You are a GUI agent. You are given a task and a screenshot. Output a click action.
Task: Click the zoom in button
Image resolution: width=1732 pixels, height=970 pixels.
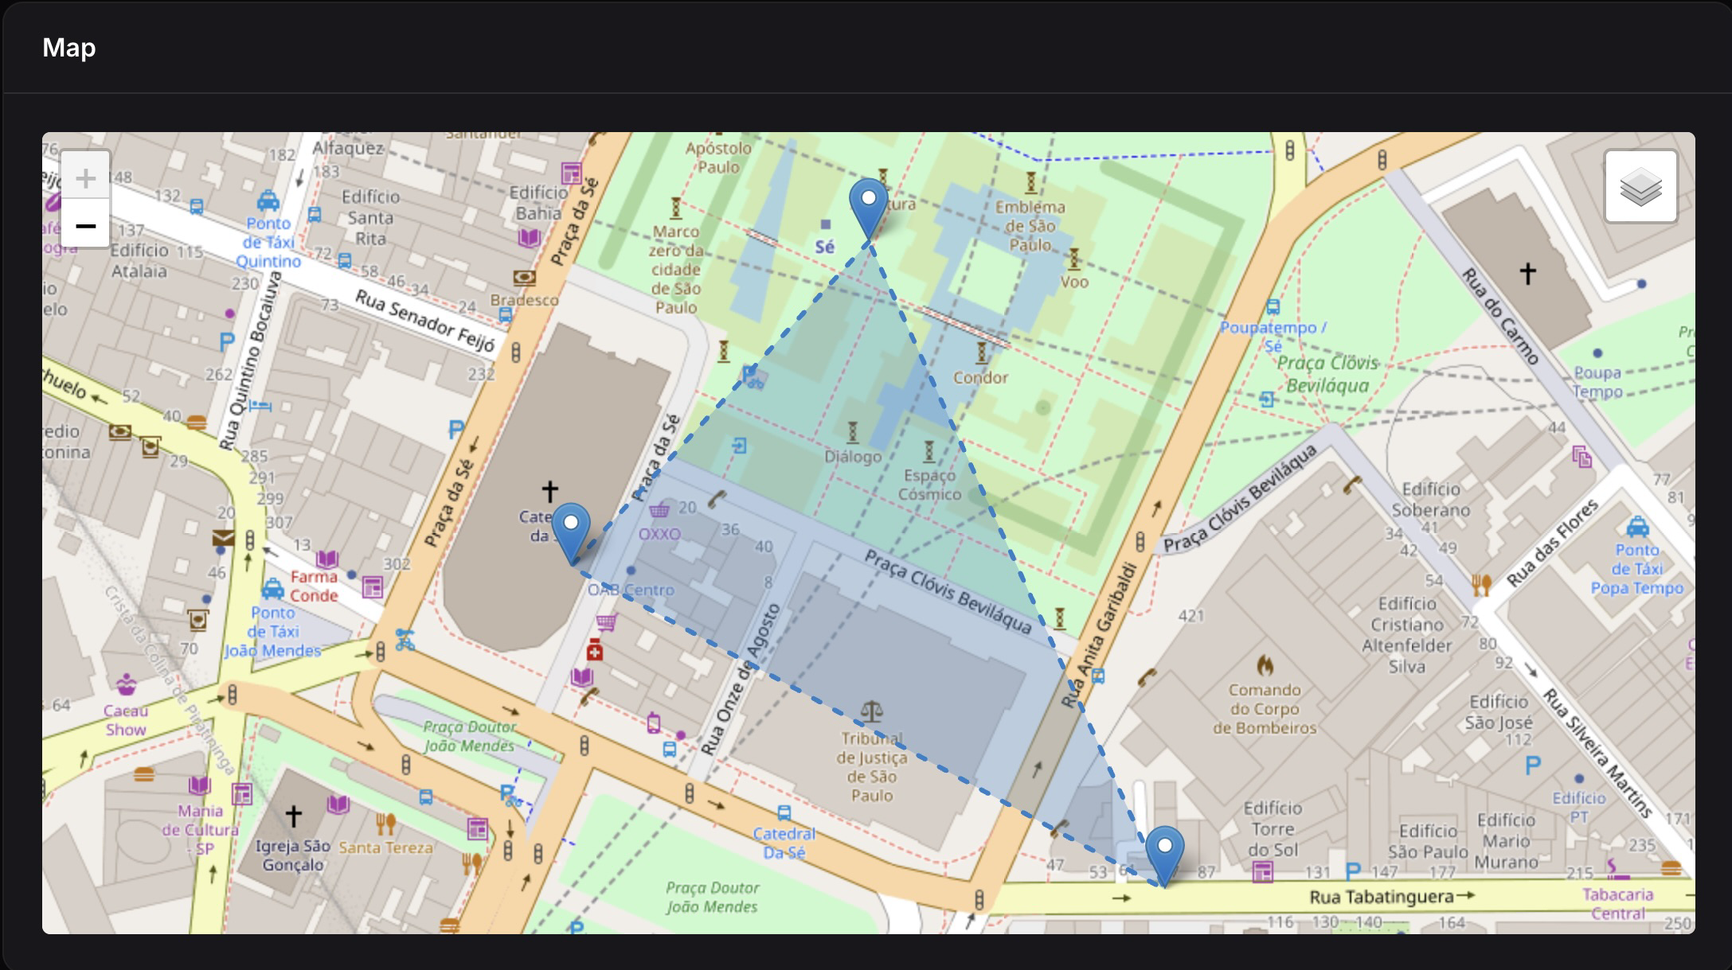86,178
